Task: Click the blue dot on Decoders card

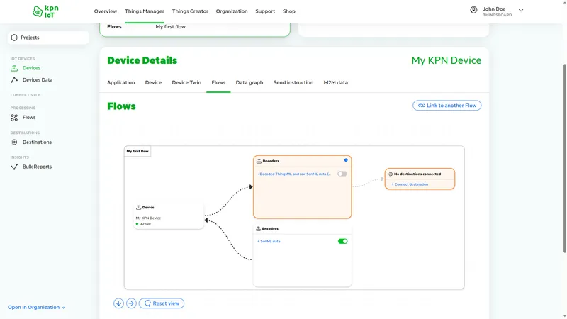Action: (x=346, y=160)
